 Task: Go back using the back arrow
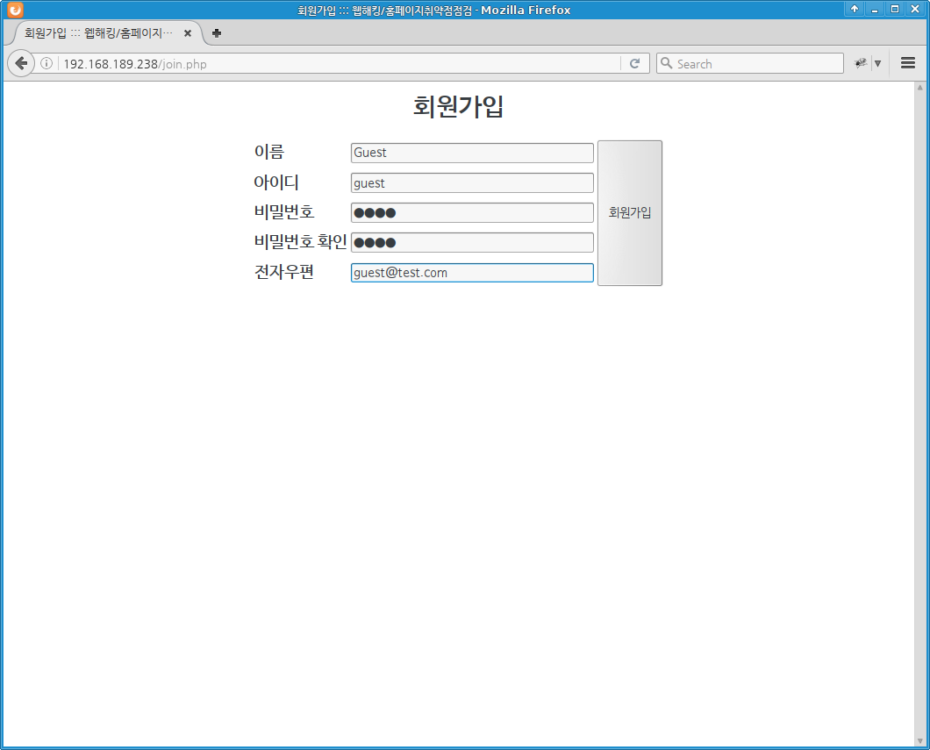21,63
